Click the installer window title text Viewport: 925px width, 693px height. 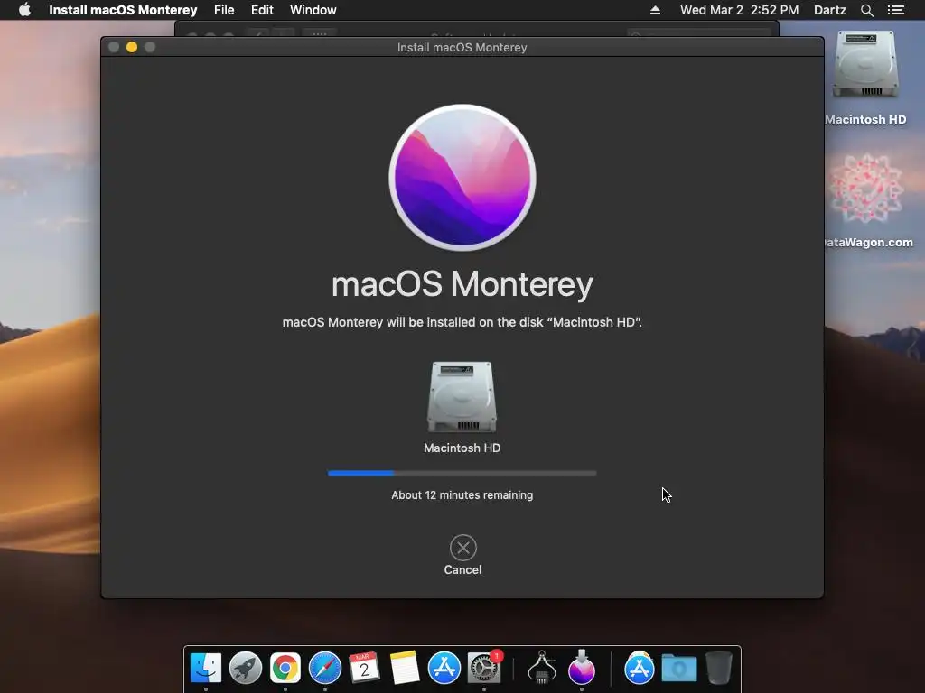click(462, 47)
